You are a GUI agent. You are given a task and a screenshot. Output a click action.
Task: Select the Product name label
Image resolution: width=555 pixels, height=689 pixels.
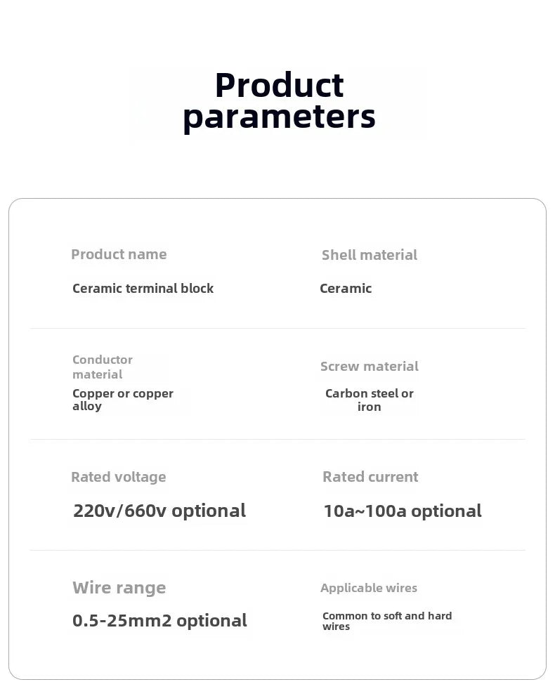pyautogui.click(x=119, y=254)
